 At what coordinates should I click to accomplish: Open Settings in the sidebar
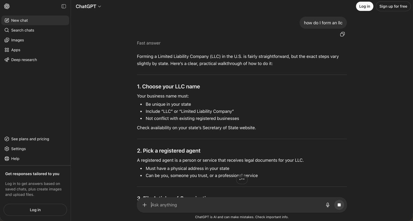(x=35, y=149)
